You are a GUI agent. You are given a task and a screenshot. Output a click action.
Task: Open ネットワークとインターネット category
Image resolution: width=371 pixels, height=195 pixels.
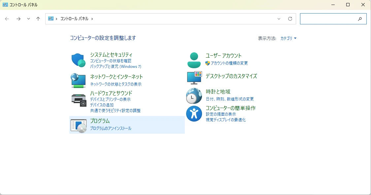(117, 77)
